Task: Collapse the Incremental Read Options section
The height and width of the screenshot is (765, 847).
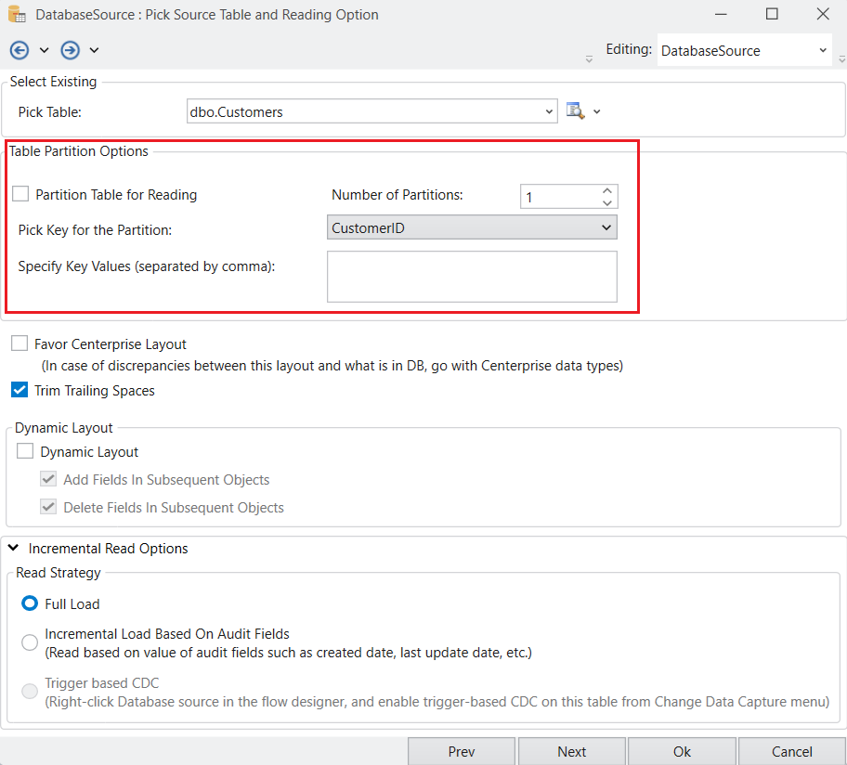Action: (15, 549)
